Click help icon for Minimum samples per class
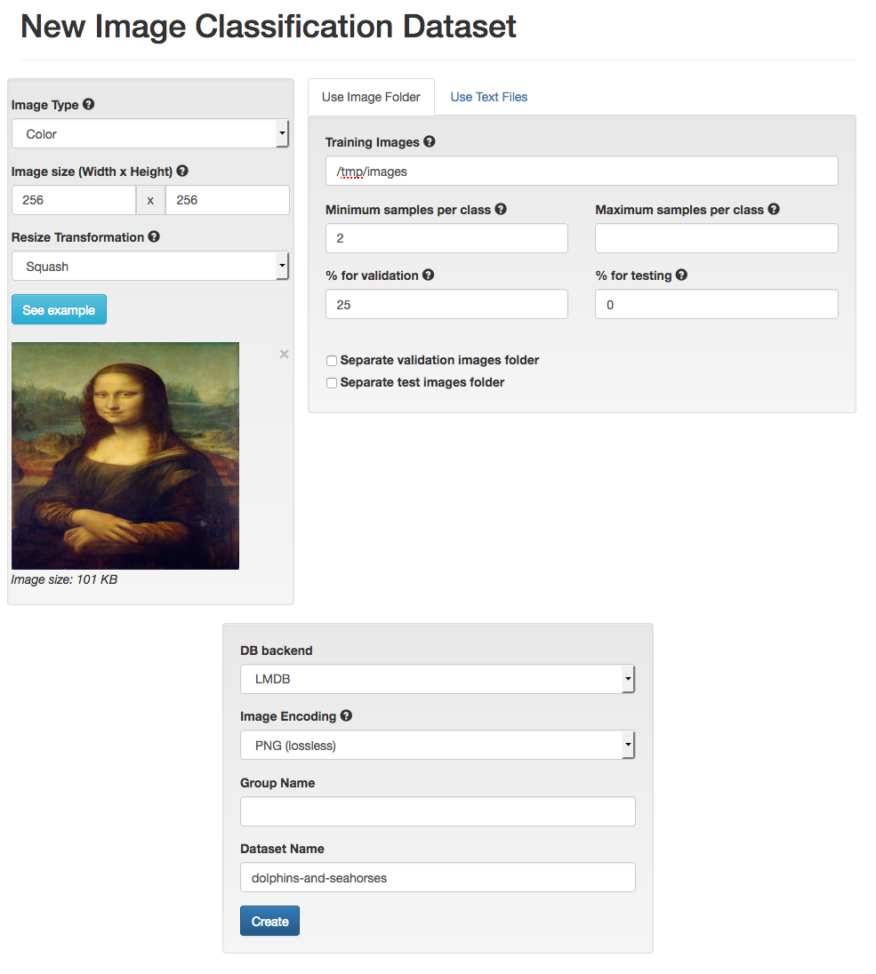This screenshot has height=974, width=876. click(501, 210)
